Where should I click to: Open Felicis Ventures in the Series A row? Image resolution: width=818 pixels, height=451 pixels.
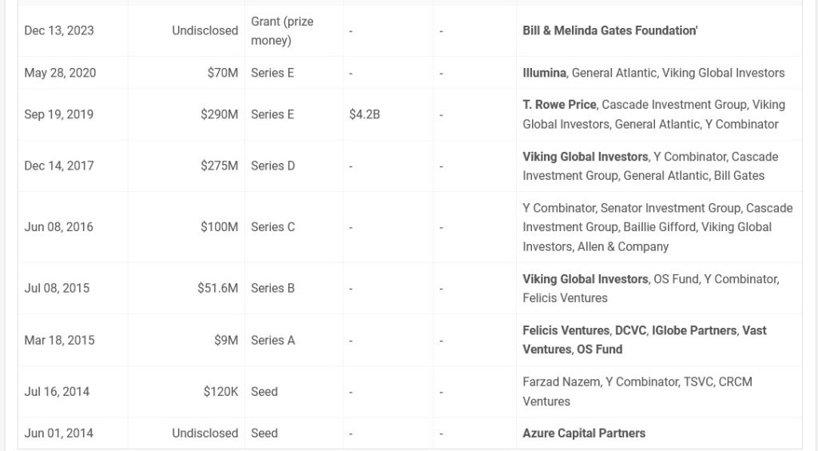pos(566,330)
